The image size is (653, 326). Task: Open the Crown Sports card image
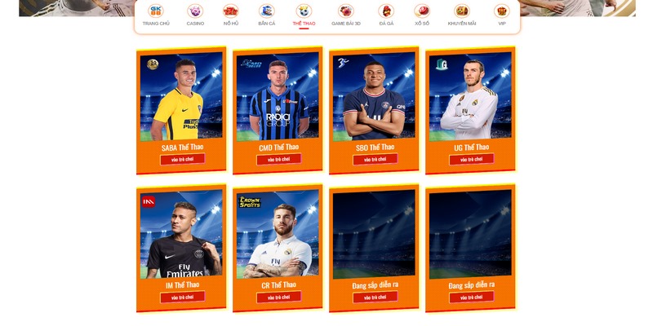[278, 234]
